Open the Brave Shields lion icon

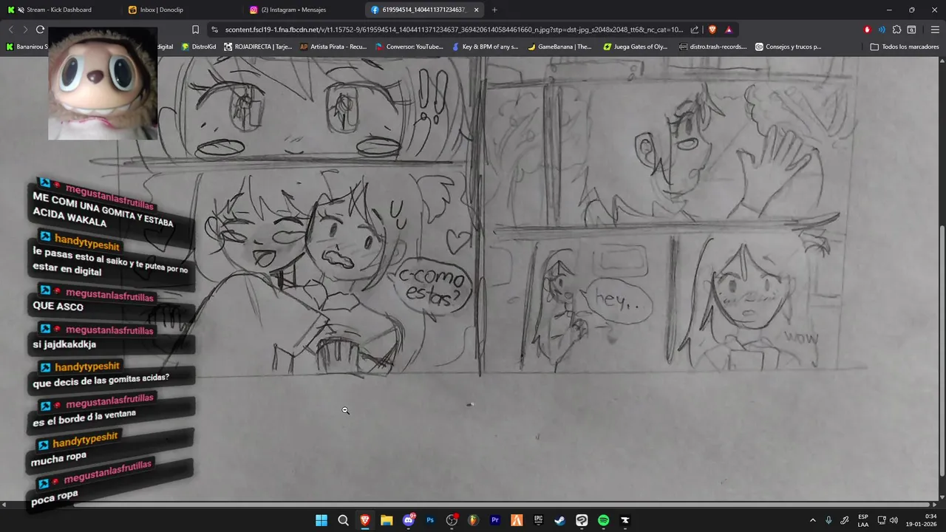(712, 30)
